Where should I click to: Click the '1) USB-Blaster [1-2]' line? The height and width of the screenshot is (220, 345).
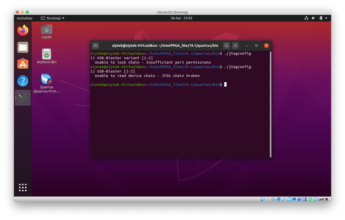[x=113, y=71]
